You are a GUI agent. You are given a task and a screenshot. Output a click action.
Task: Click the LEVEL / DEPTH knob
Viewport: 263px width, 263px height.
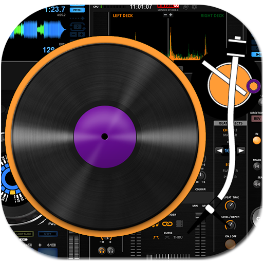[231, 225]
